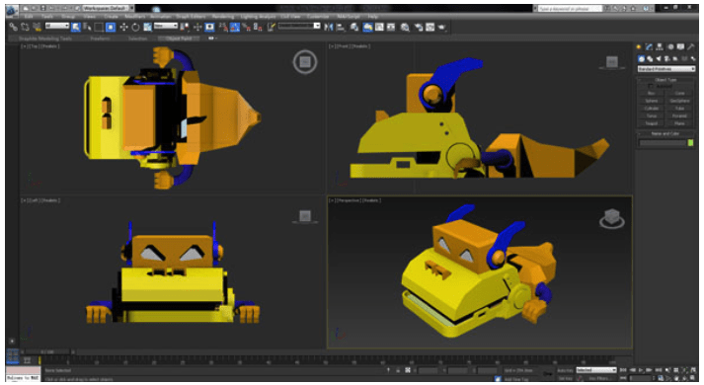Image resolution: width=704 pixels, height=385 pixels.
Task: Activate the Select Object tool
Action: point(76,28)
